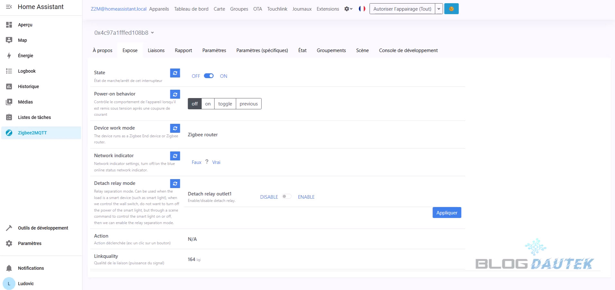
Task: Refresh the Detach relay mode value
Action: pos(175,184)
